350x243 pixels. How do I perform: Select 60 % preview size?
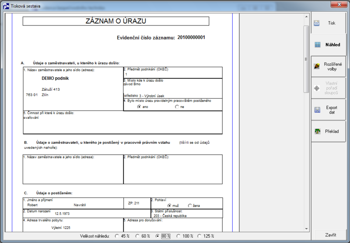pos(137,236)
